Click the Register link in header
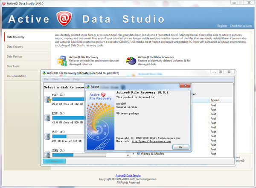The height and width of the screenshot is (188, 256). (x=222, y=26)
